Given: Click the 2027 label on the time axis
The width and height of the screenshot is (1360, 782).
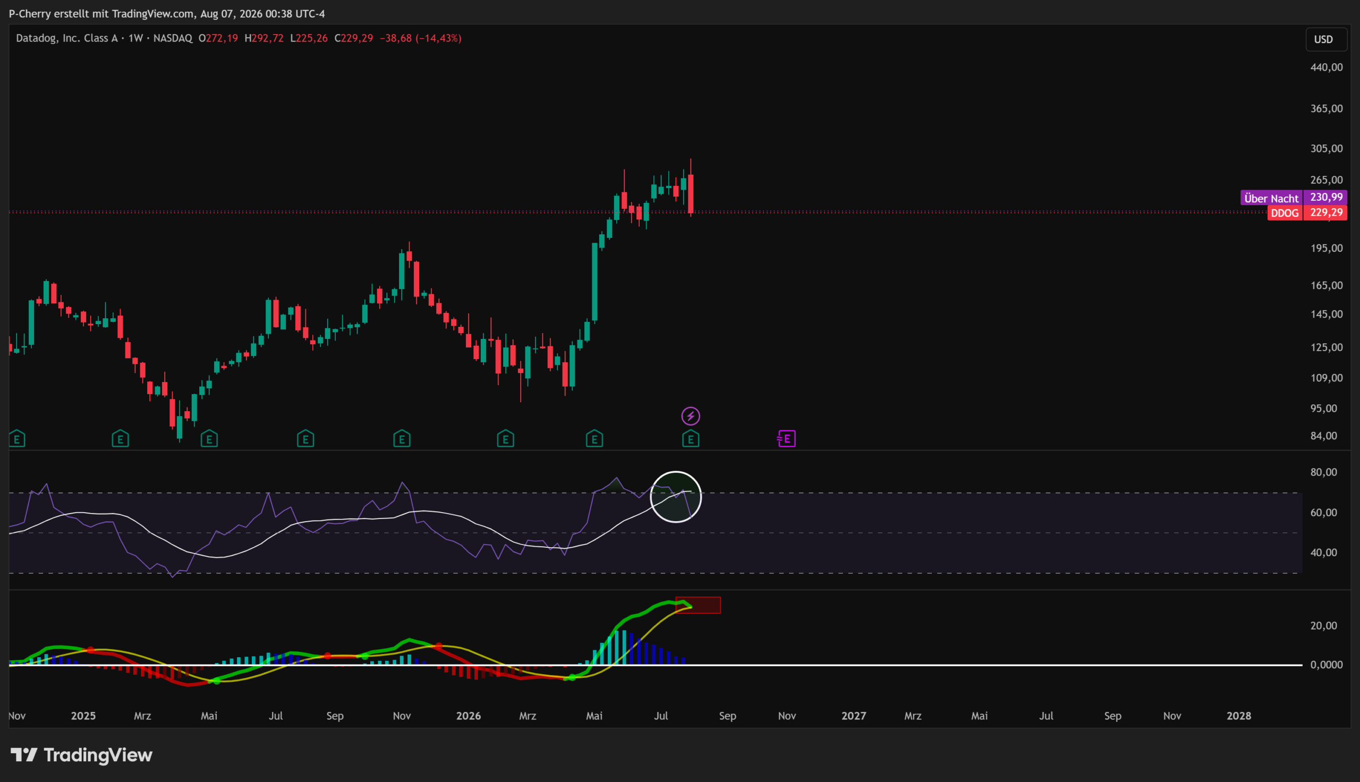Looking at the screenshot, I should [x=854, y=716].
